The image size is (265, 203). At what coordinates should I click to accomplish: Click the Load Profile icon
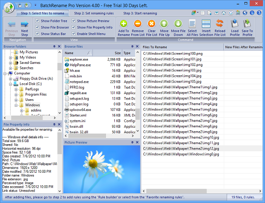point(235,24)
